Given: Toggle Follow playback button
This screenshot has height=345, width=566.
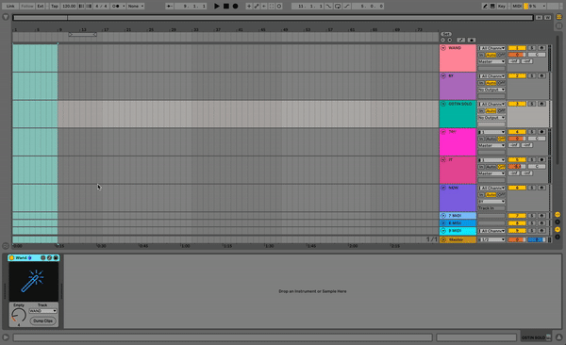Looking at the screenshot, I should click(x=26, y=7).
